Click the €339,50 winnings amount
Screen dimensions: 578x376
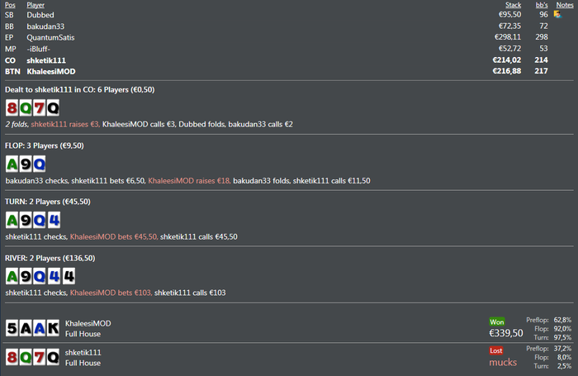click(x=506, y=333)
